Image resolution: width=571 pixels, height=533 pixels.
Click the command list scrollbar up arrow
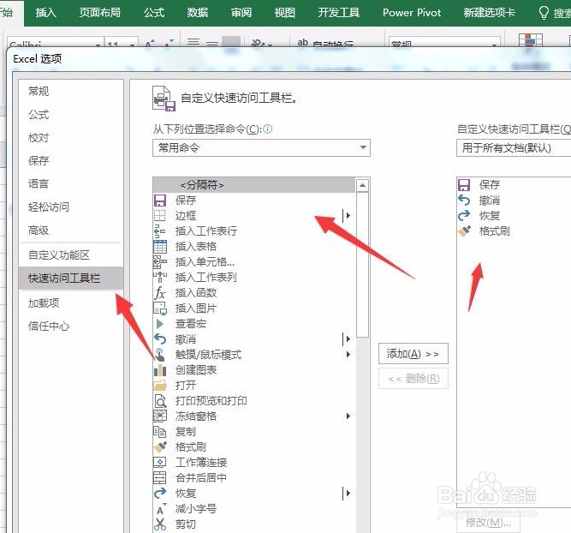362,186
